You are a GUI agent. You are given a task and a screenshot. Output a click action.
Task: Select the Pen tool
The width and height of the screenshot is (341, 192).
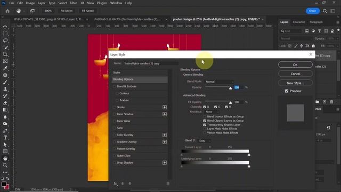pos(5,131)
